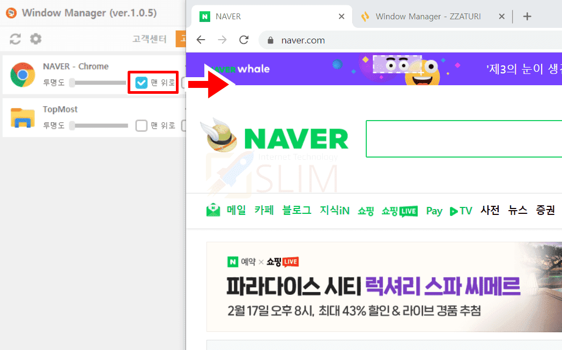The image size is (562, 350).
Task: Adjust 투명도 slider for TopMost
Action: tap(99, 125)
